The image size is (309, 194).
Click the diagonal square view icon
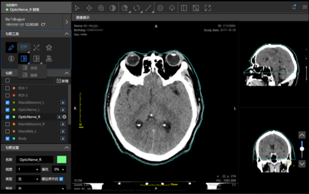[x=196, y=8]
